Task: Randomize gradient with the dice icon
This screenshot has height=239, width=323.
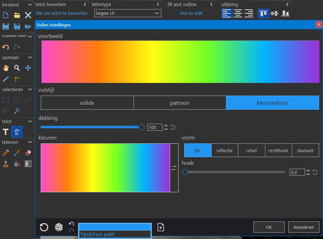Action: [x=59, y=227]
